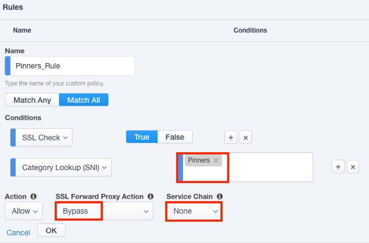Remove the Pinners tag with its x
The image size is (369, 243).
point(216,161)
